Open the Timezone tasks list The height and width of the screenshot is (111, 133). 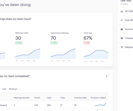[x=125, y=38]
